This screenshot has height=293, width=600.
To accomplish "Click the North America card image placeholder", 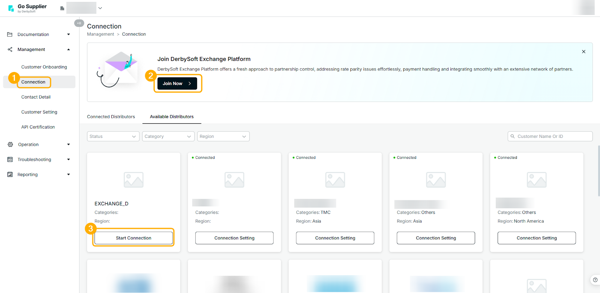I will click(537, 180).
